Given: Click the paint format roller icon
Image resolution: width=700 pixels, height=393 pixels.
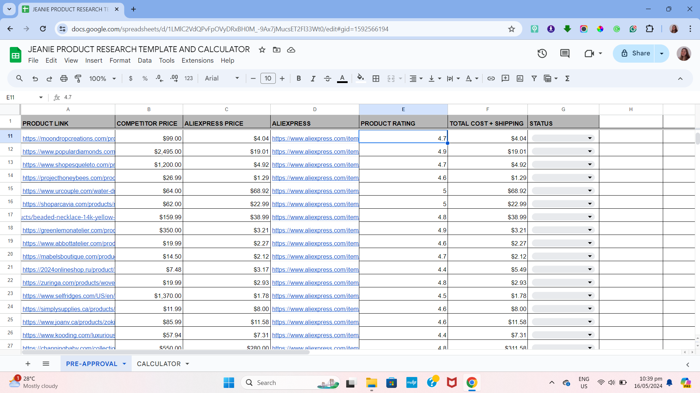Looking at the screenshot, I should pos(78,78).
